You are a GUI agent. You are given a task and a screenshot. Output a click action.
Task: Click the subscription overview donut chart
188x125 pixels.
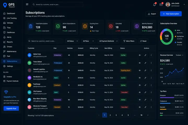167,37
